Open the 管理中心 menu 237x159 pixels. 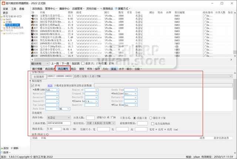(x=50, y=8)
